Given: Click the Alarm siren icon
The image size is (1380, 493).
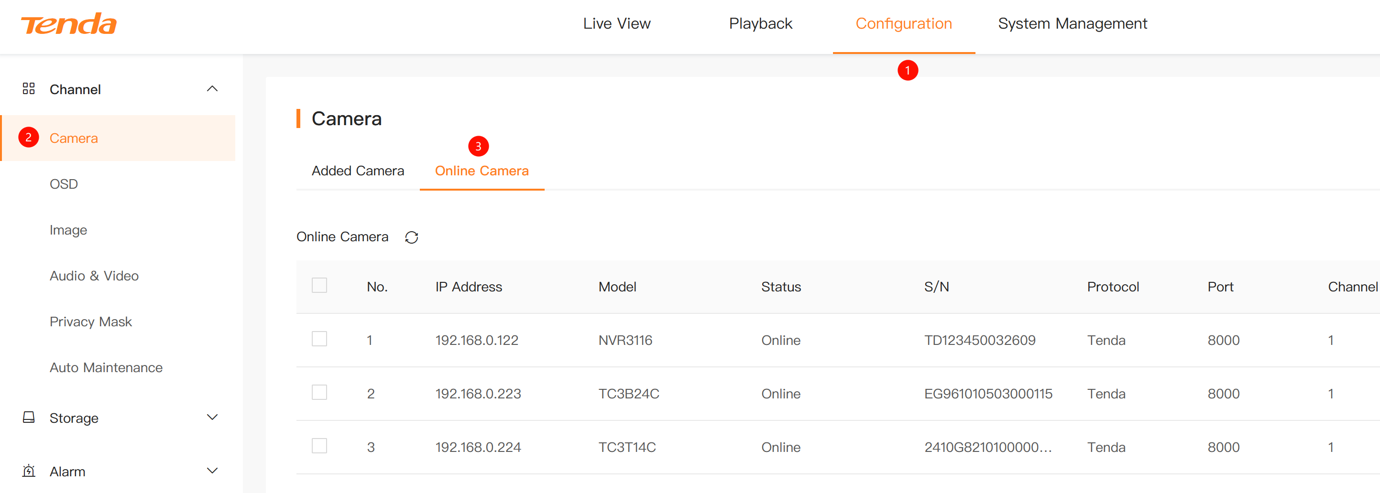Looking at the screenshot, I should click(x=28, y=471).
